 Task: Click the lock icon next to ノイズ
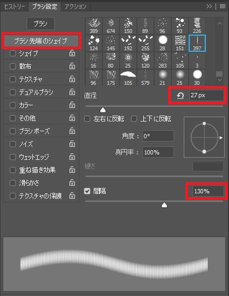click(72, 144)
